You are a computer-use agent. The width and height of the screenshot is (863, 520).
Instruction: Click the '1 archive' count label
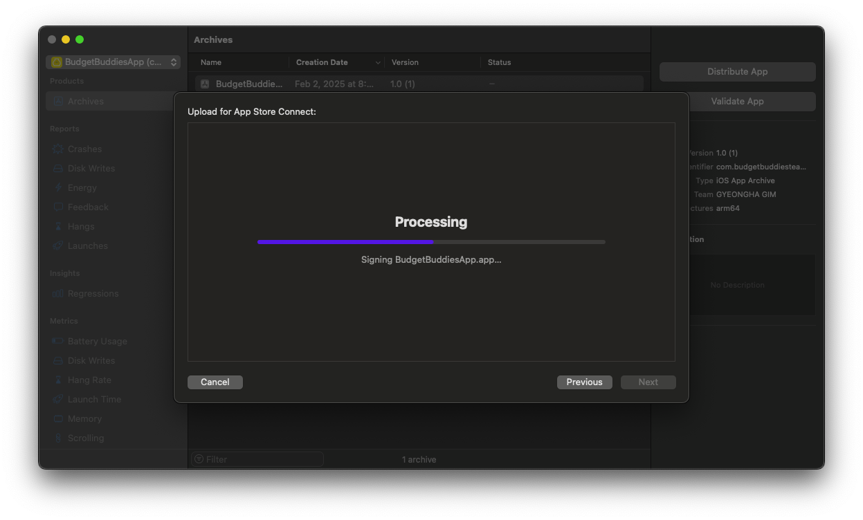click(419, 459)
